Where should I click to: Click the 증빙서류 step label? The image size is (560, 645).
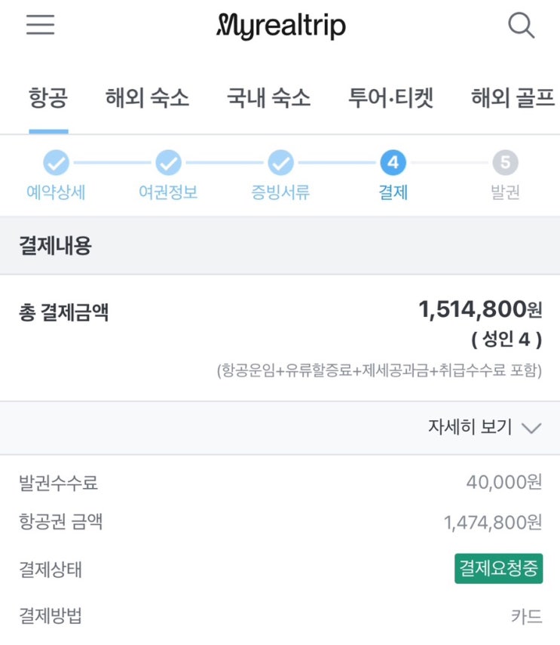(280, 192)
